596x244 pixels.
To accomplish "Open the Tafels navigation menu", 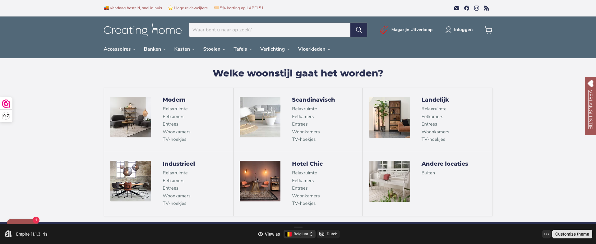I will point(243,49).
